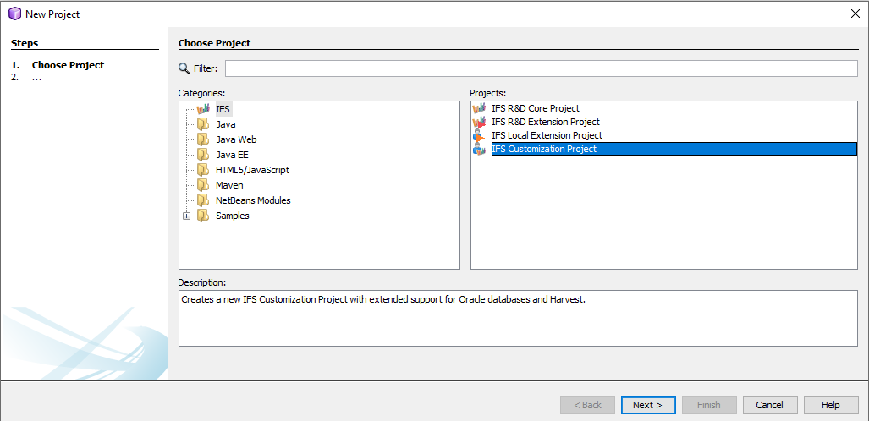
Task: Click the Maven folder icon
Action: coord(203,185)
